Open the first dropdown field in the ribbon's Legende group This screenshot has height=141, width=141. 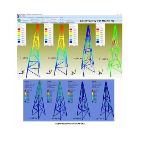pos(44,20)
